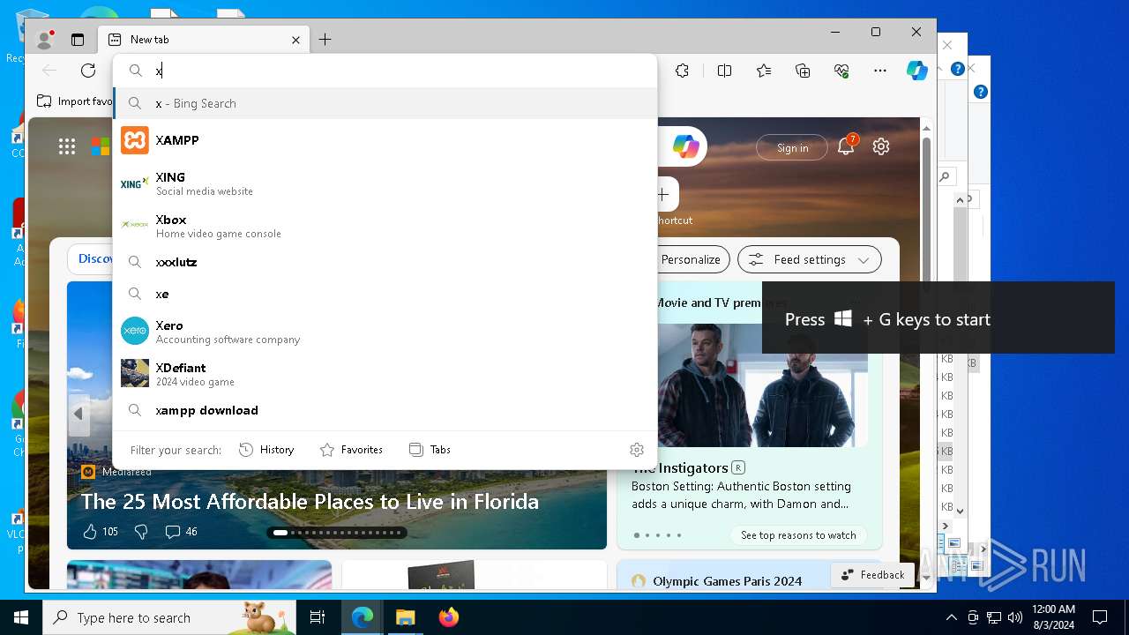This screenshot has width=1129, height=635.
Task: Open the clock showing 12:00 AM
Action: pyautogui.click(x=1053, y=617)
